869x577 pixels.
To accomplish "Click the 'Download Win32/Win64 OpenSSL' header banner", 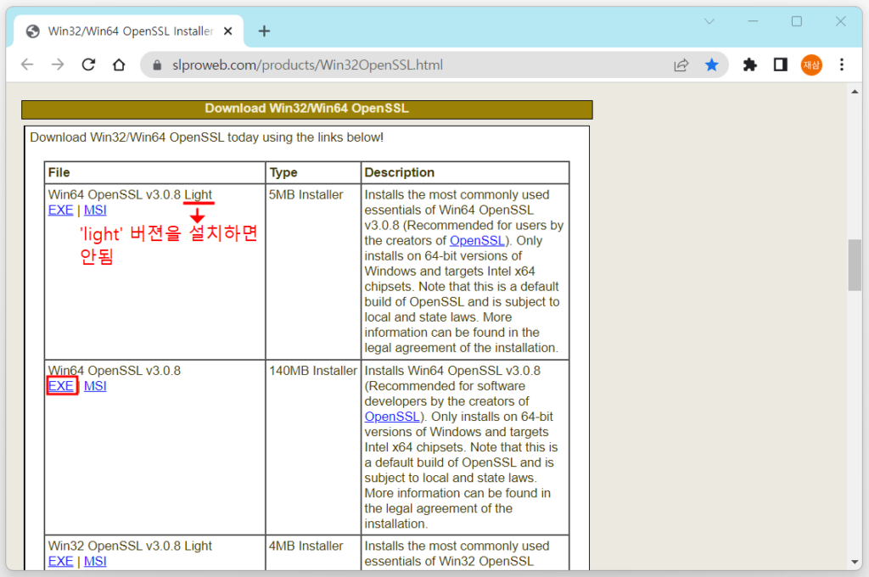I will [306, 109].
